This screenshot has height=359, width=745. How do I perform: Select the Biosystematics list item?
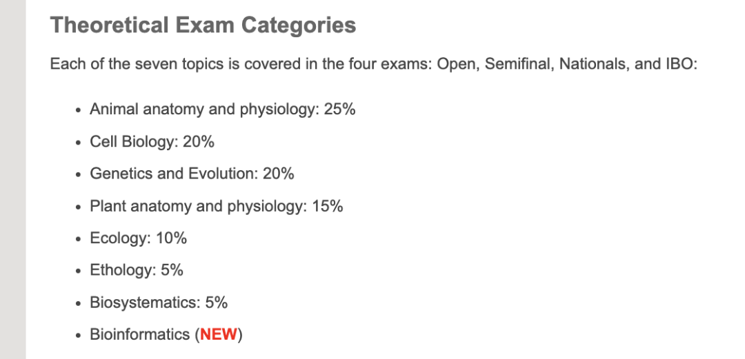pyautogui.click(x=159, y=302)
